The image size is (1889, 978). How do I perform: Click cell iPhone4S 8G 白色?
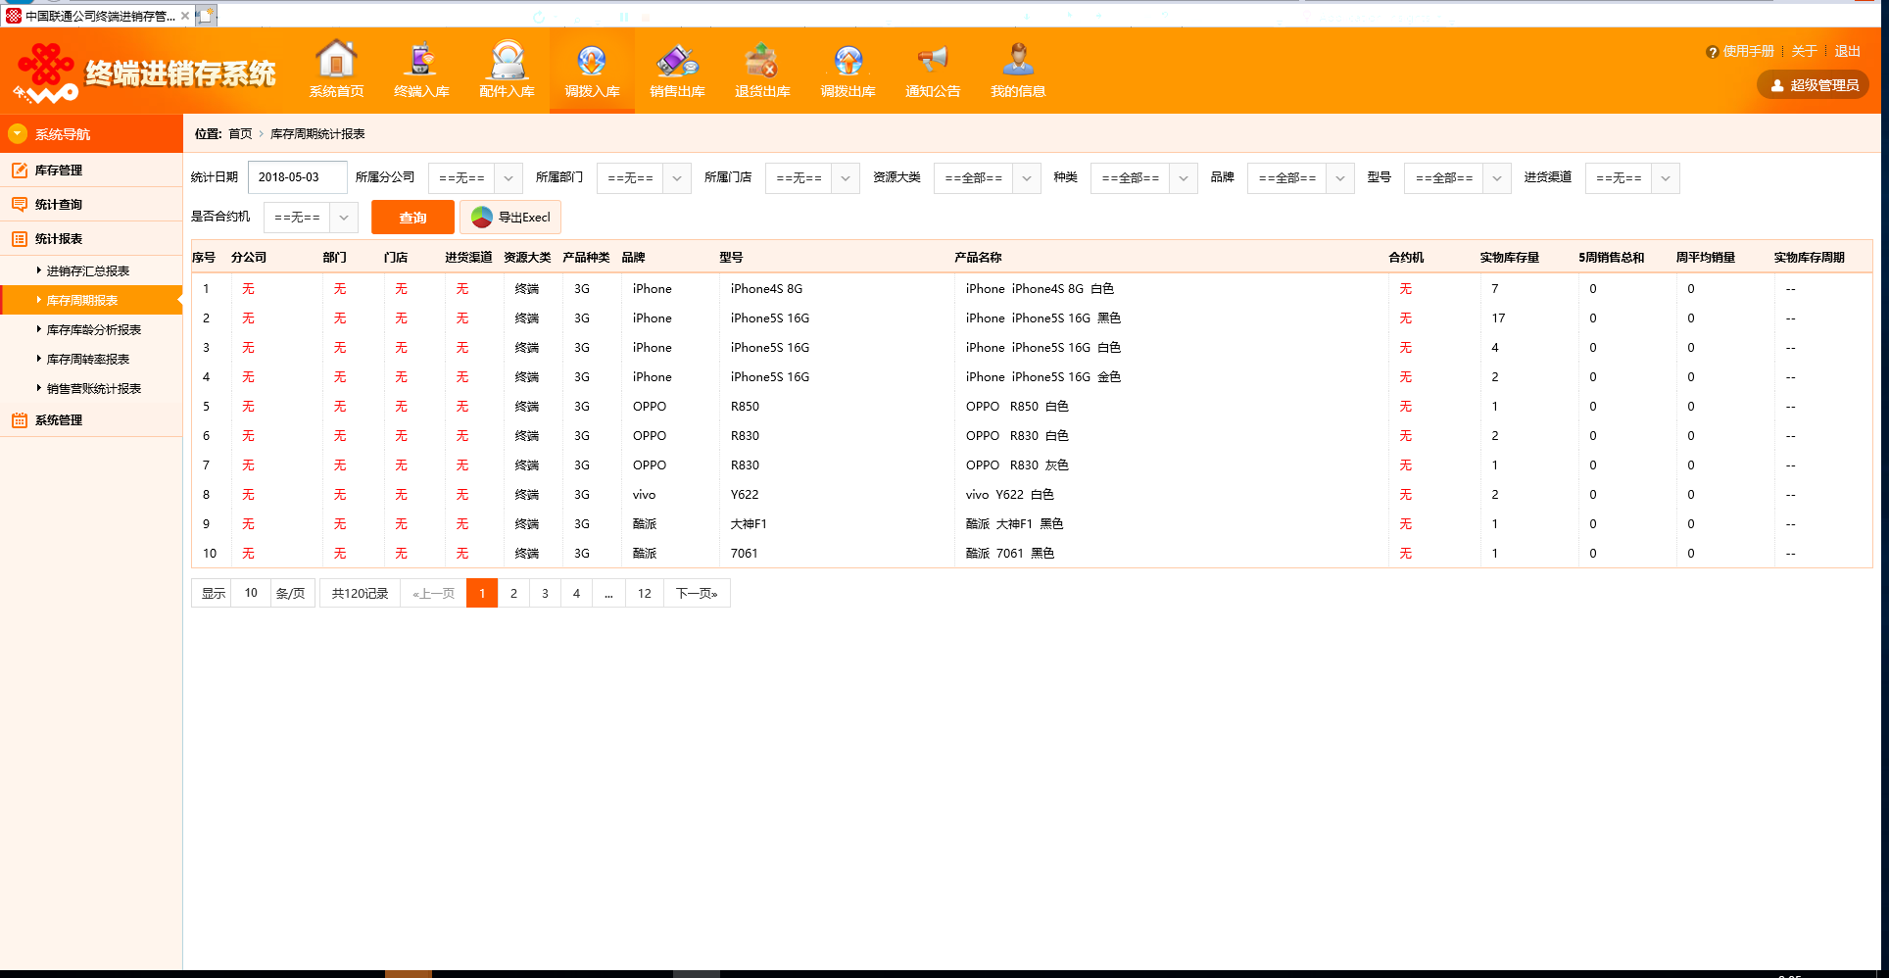(x=1040, y=288)
